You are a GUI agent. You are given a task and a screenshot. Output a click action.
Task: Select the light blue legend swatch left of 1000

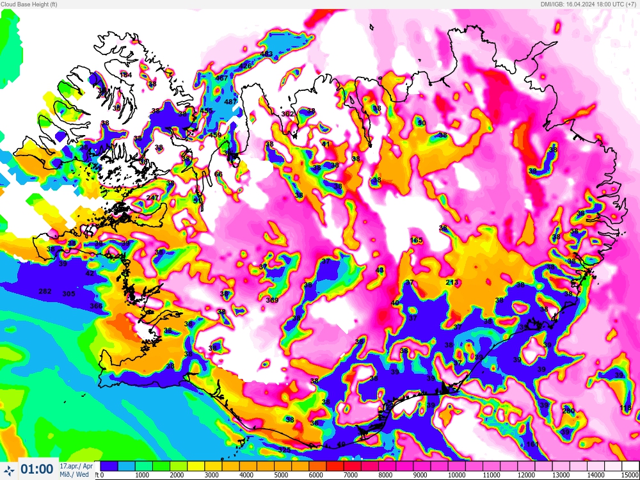tap(126, 466)
